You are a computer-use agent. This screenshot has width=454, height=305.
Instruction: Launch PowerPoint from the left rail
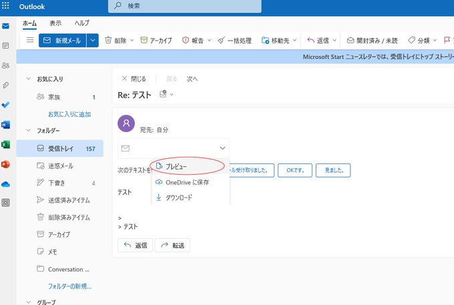pyautogui.click(x=5, y=164)
